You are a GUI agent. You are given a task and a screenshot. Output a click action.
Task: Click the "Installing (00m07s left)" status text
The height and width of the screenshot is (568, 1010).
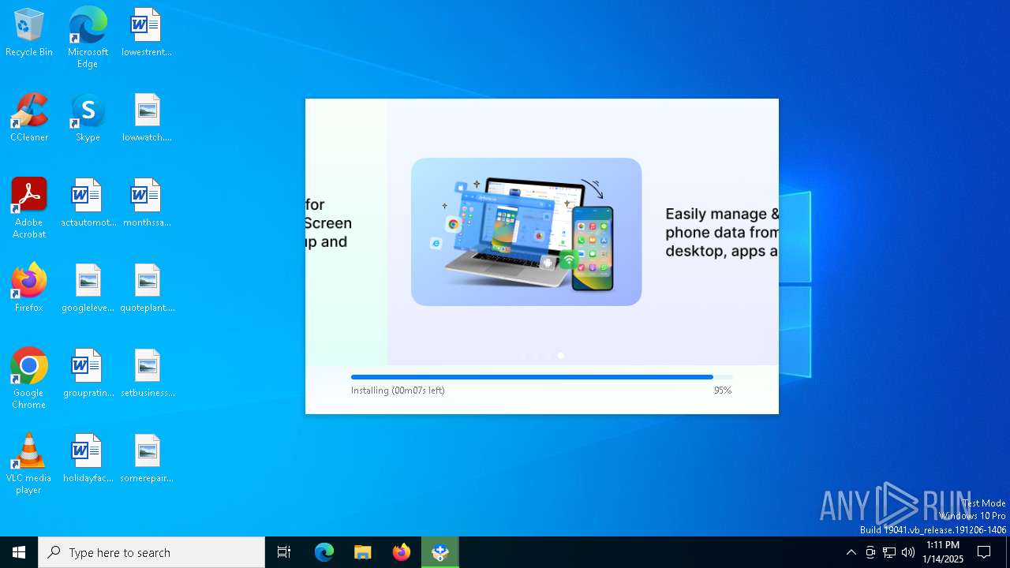pyautogui.click(x=398, y=390)
